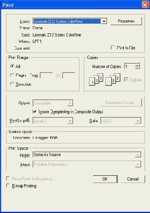Confirm printing with the OK button

105,179
